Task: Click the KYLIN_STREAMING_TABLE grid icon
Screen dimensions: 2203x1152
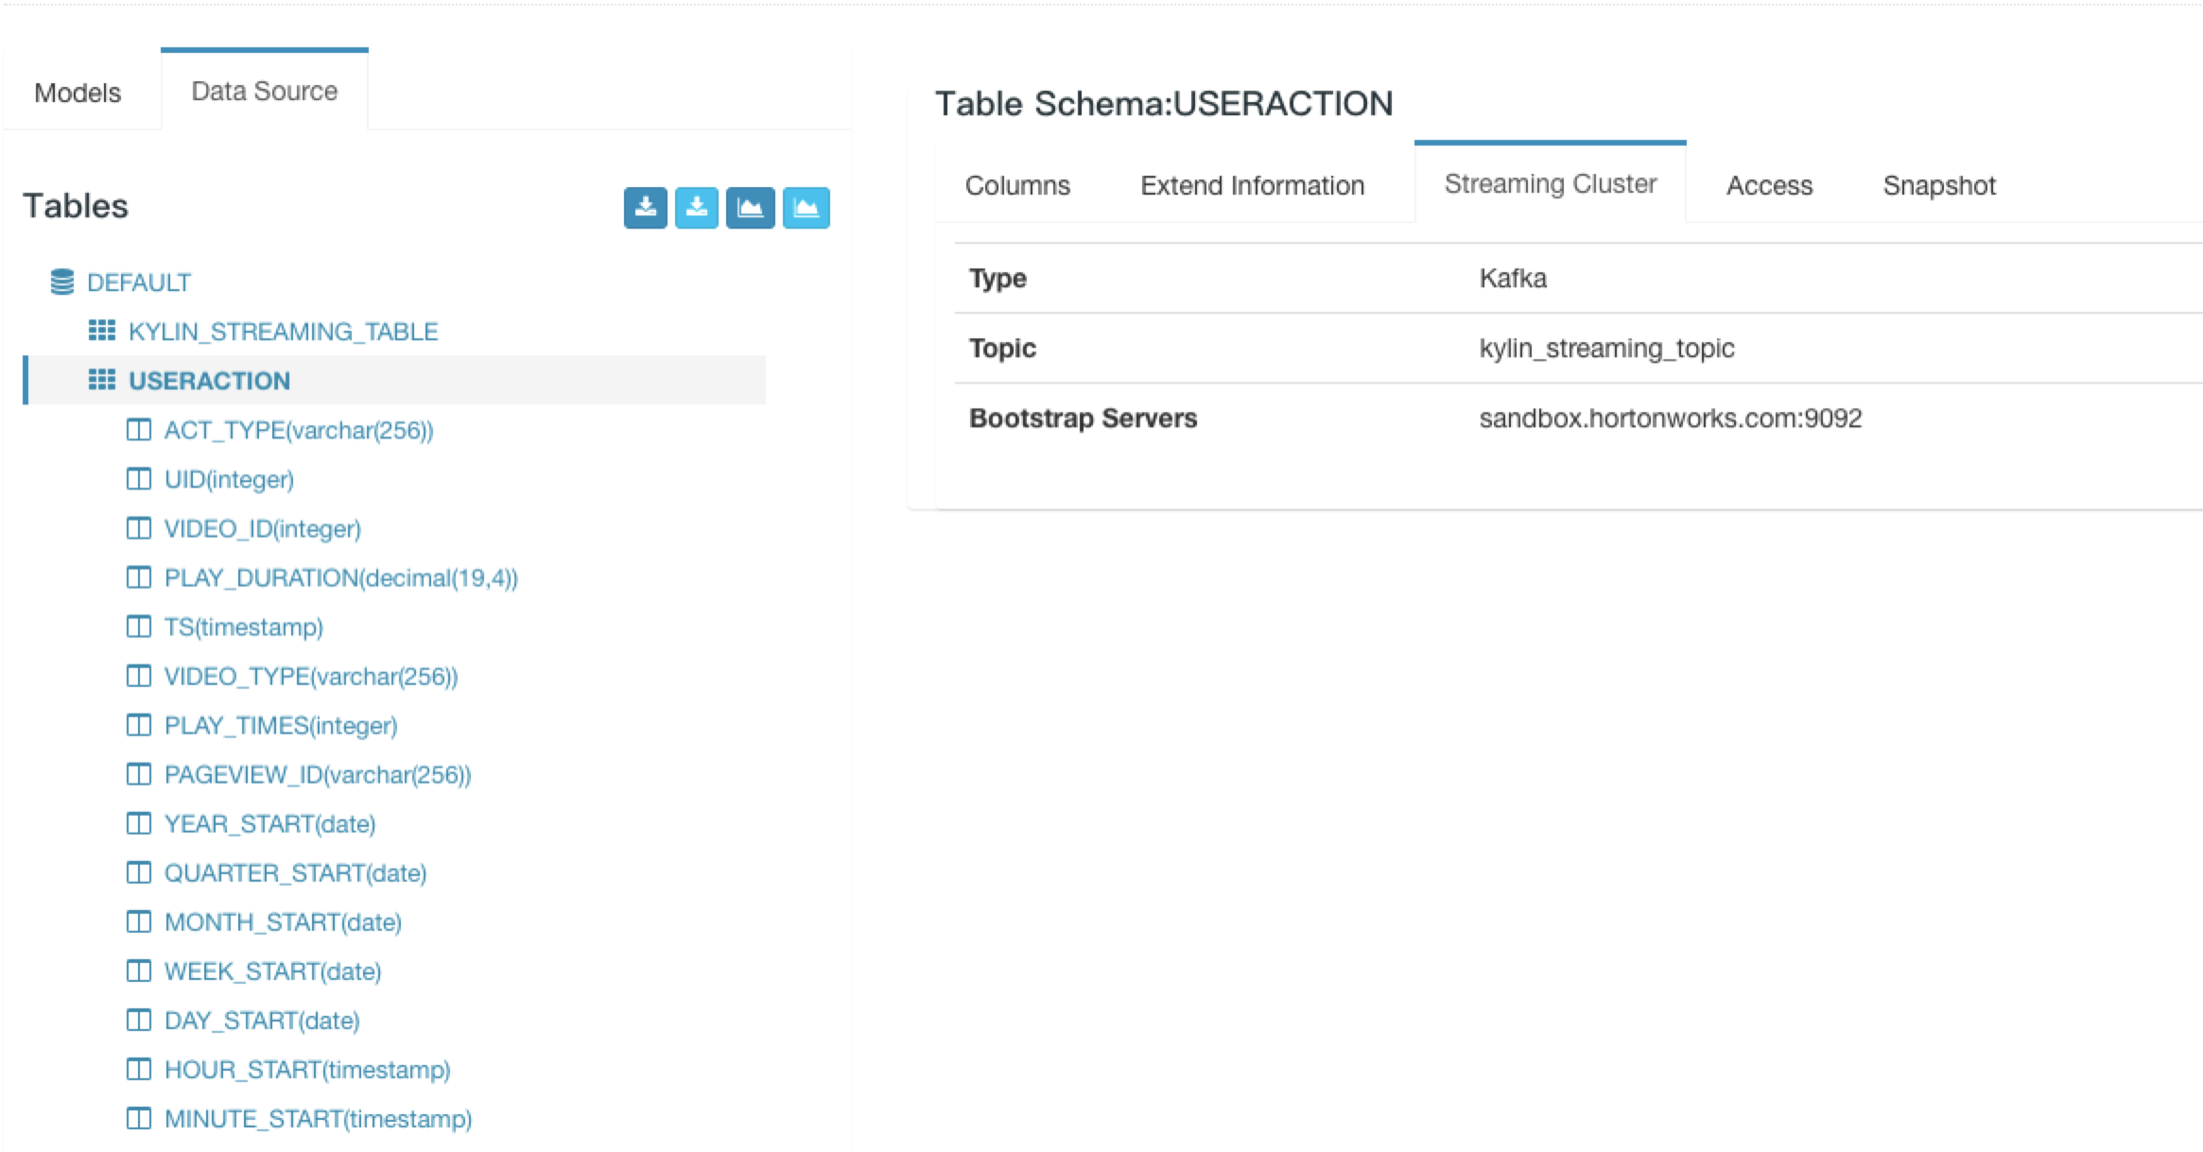Action: click(x=101, y=331)
